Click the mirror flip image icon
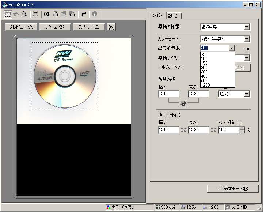The width and height of the screenshot is (263, 212). (55, 14)
